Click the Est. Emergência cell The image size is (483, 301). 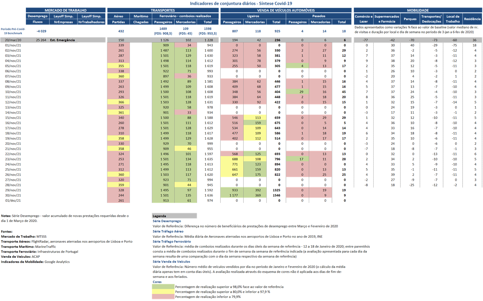(62, 40)
